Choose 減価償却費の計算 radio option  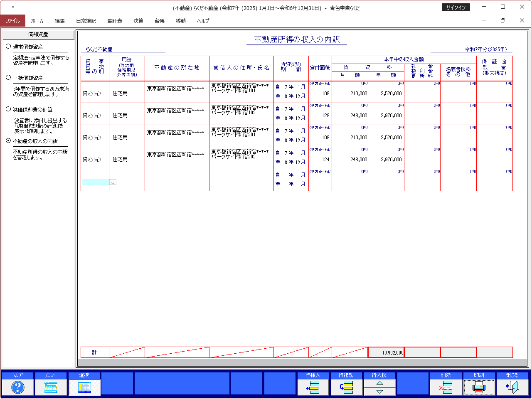[x=8, y=109]
